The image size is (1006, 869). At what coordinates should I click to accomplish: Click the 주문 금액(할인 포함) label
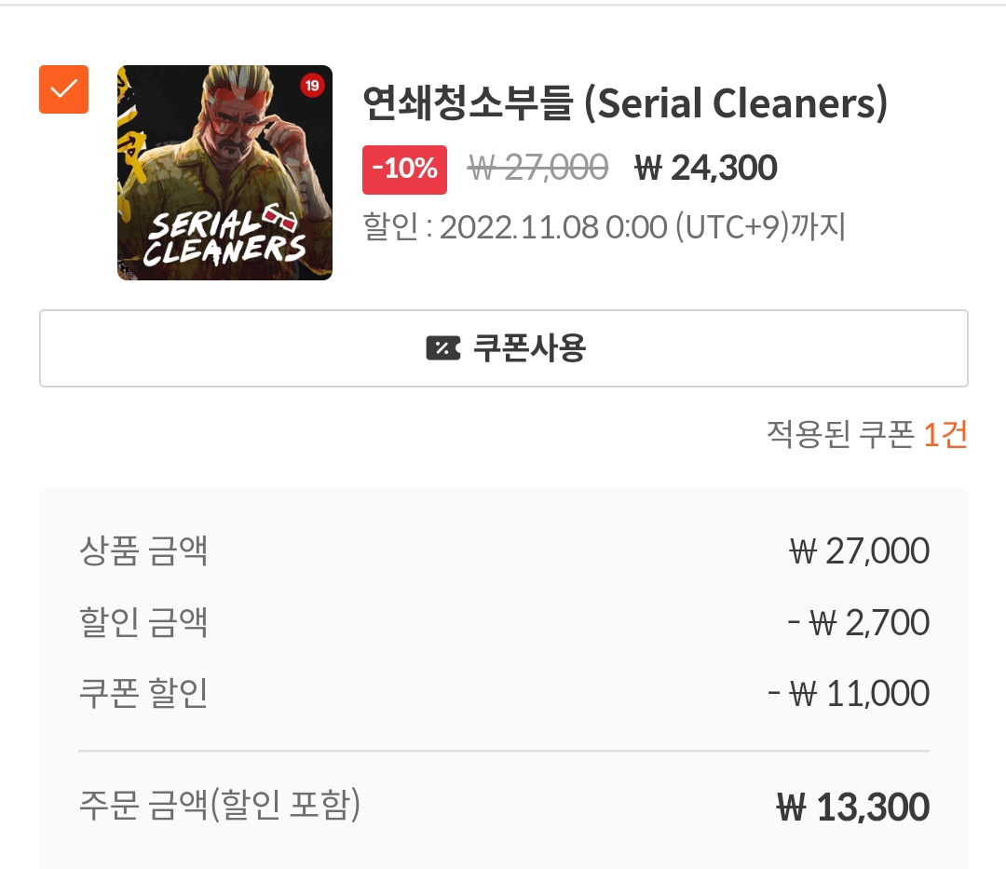[x=220, y=806]
